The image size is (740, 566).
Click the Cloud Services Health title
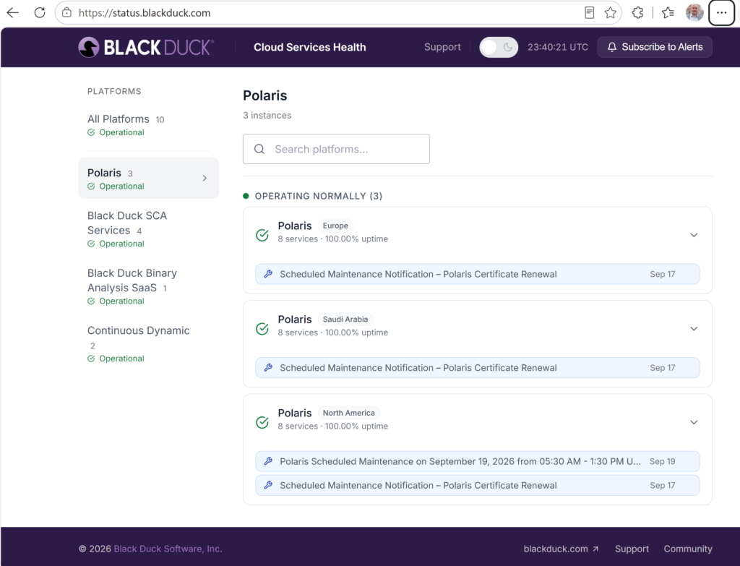click(309, 47)
